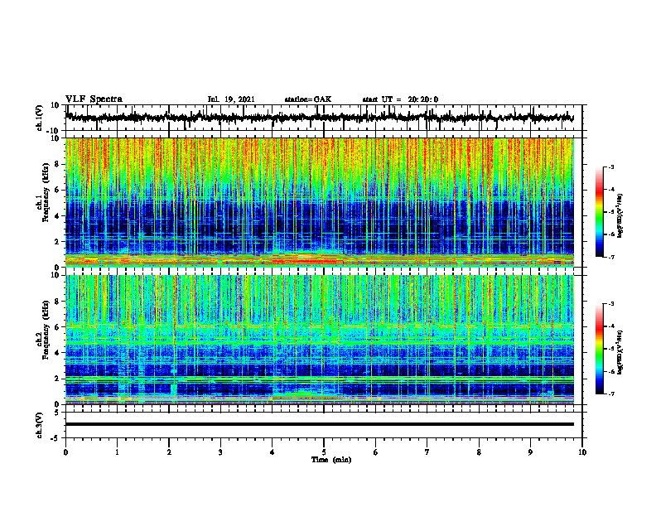Viewport: 656px width, 507px height.
Task: Click the ch.2 spectrogram color scale bar
Action: tap(600, 349)
